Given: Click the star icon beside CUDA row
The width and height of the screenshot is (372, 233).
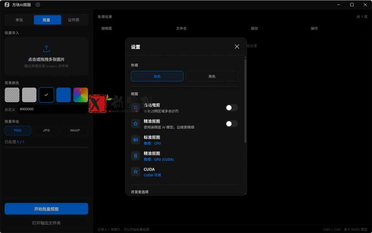Looking at the screenshot, I should point(136,172).
